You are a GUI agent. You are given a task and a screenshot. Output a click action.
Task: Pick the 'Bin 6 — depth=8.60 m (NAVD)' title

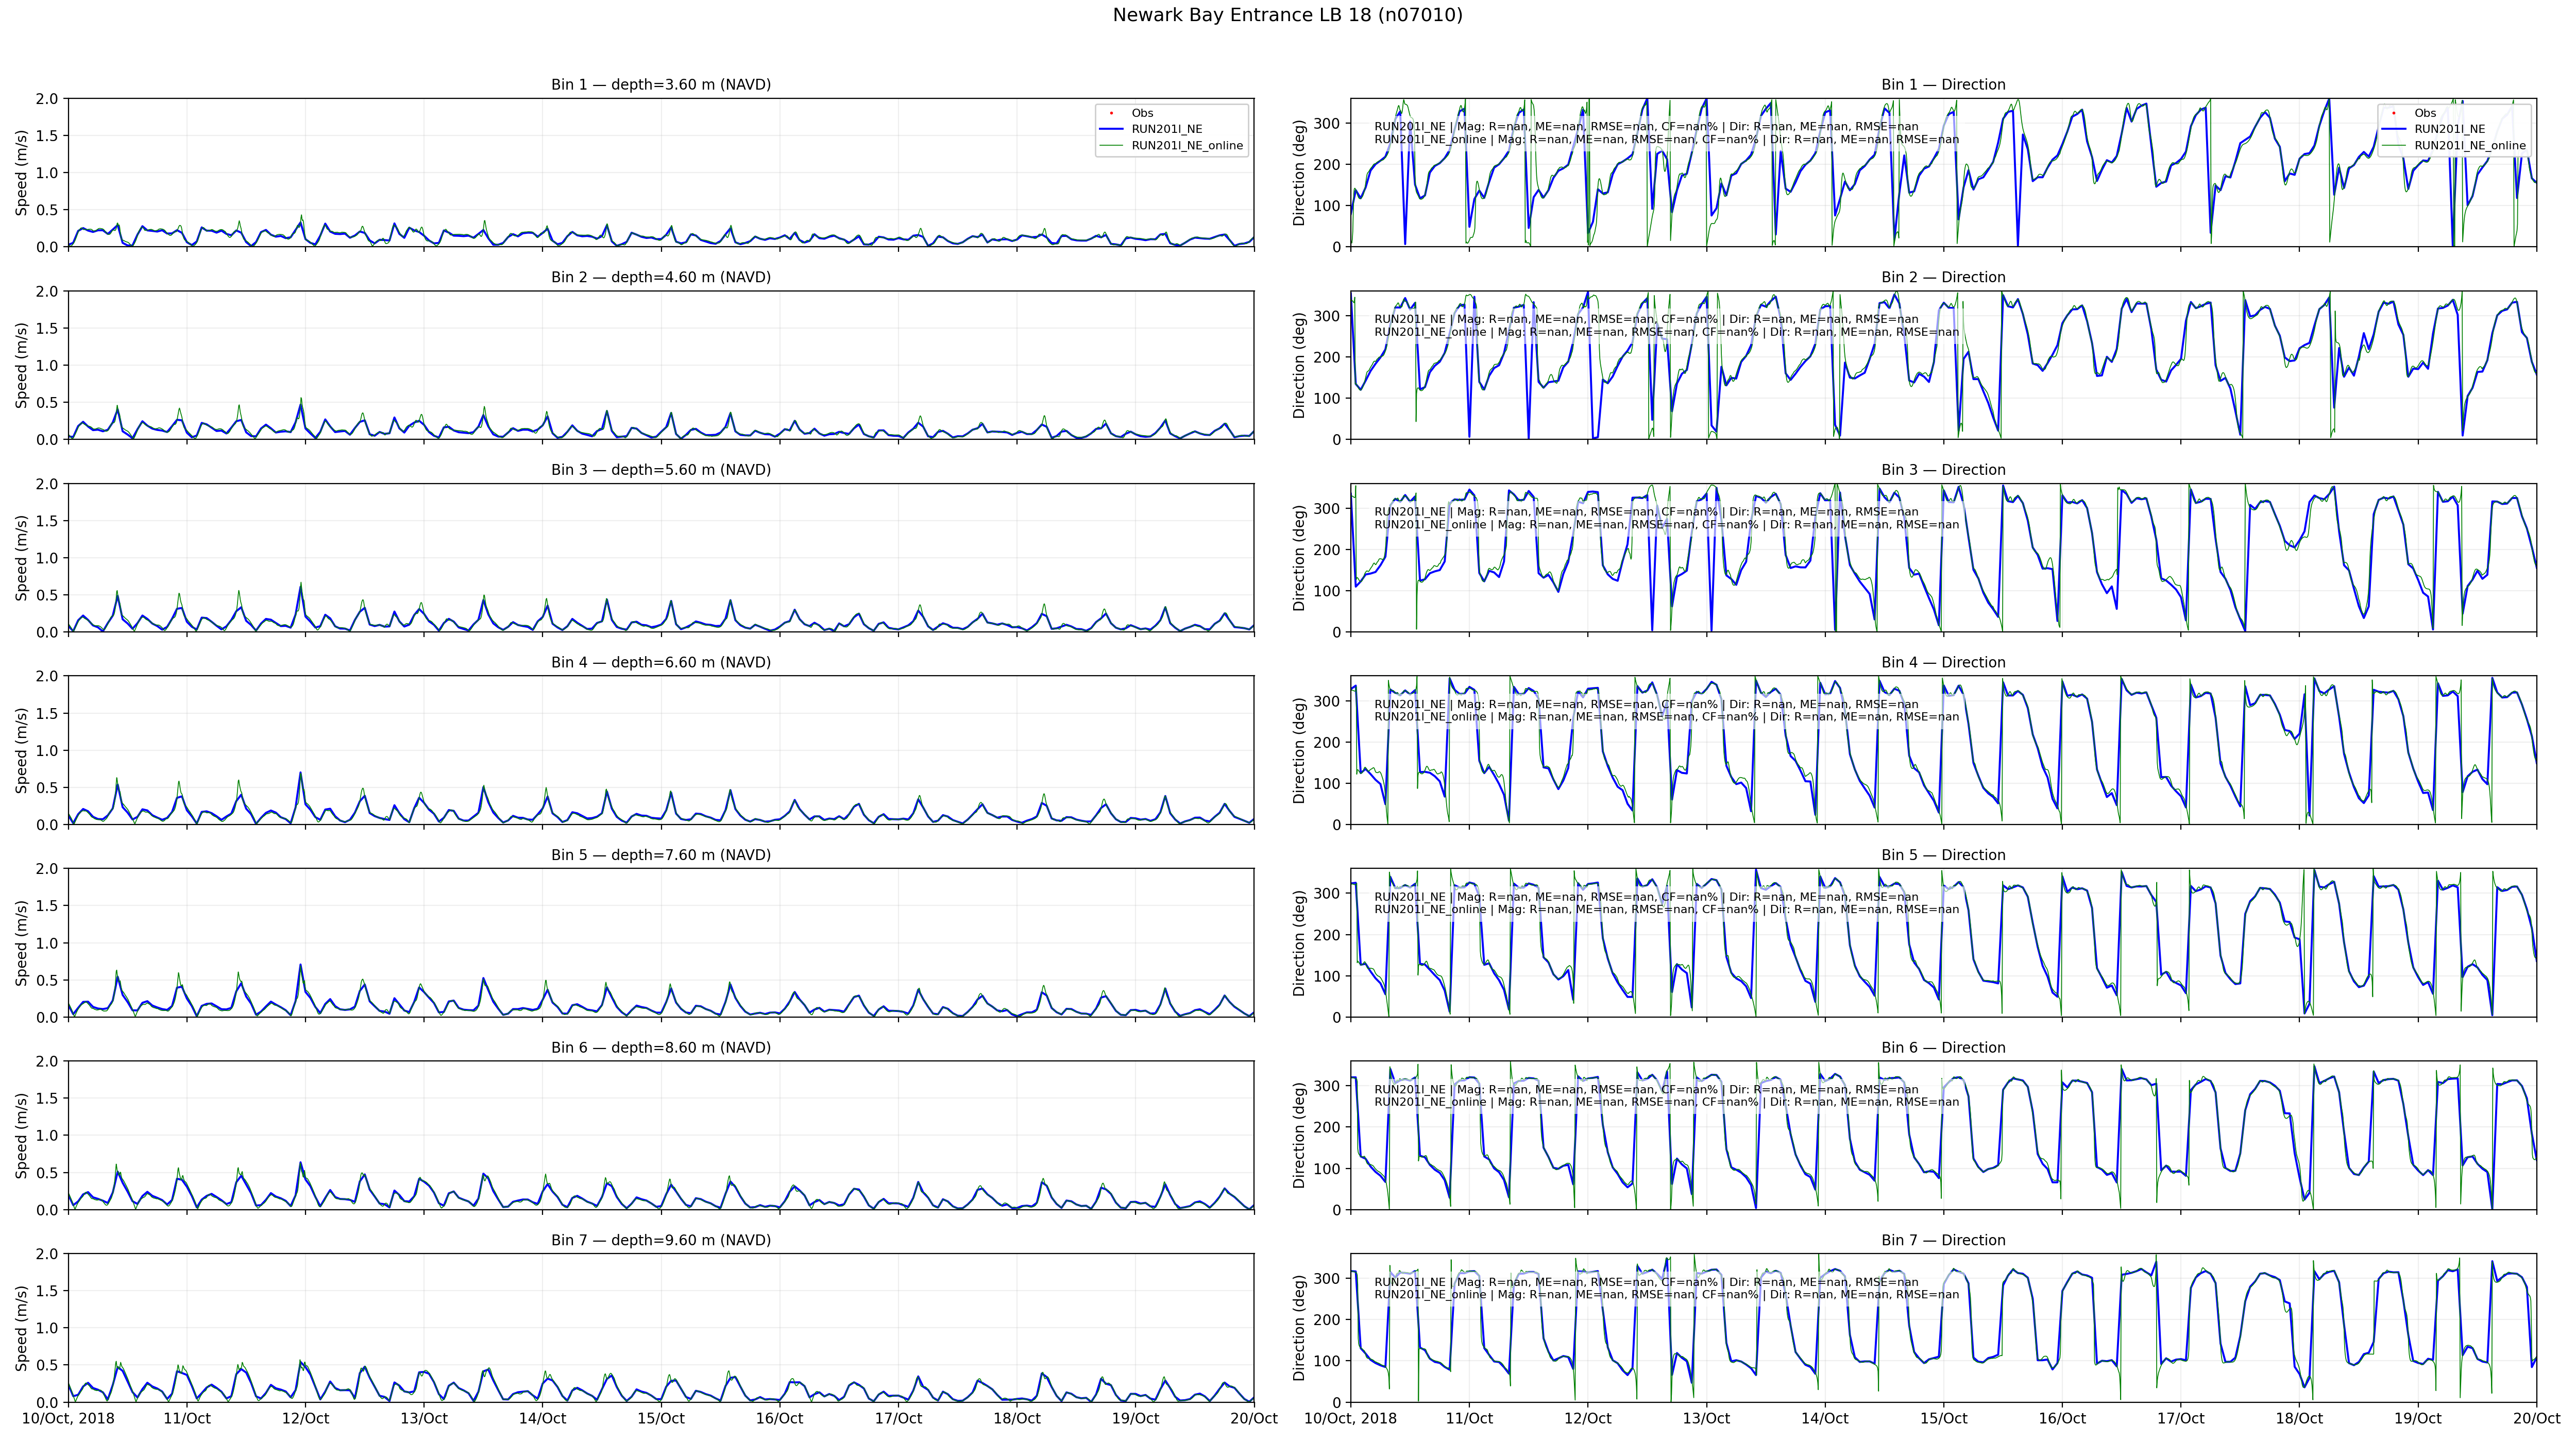tap(661, 1048)
